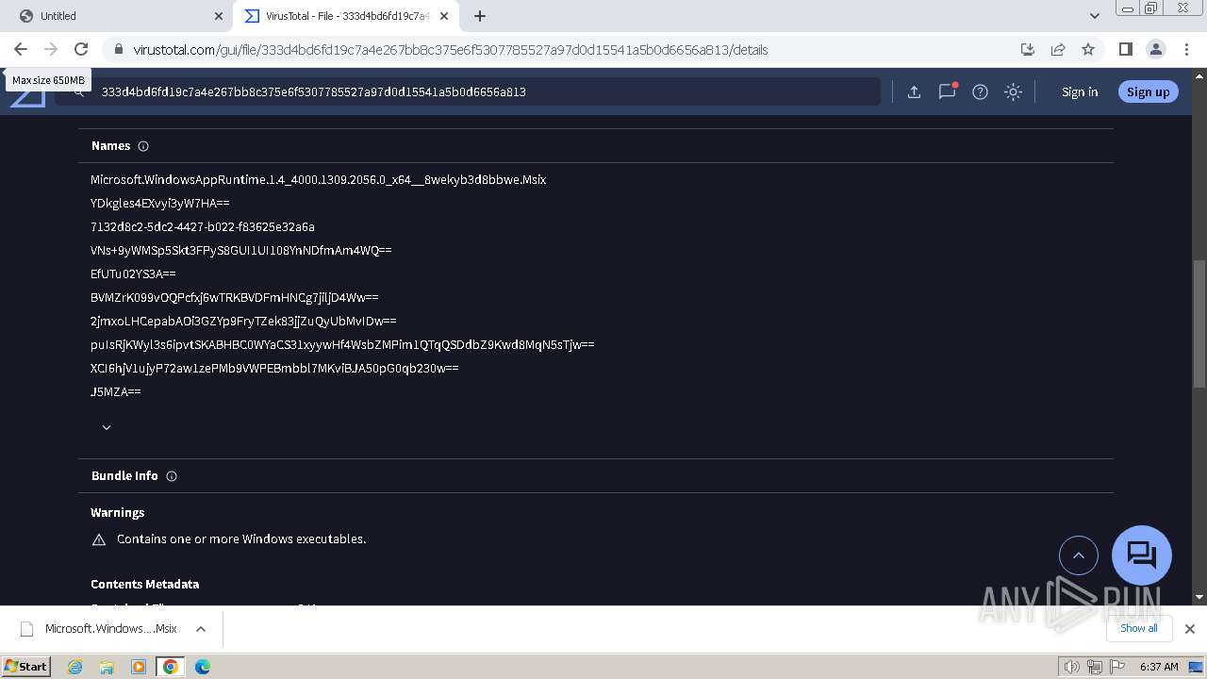Close the Untitled tab

pos(218,16)
